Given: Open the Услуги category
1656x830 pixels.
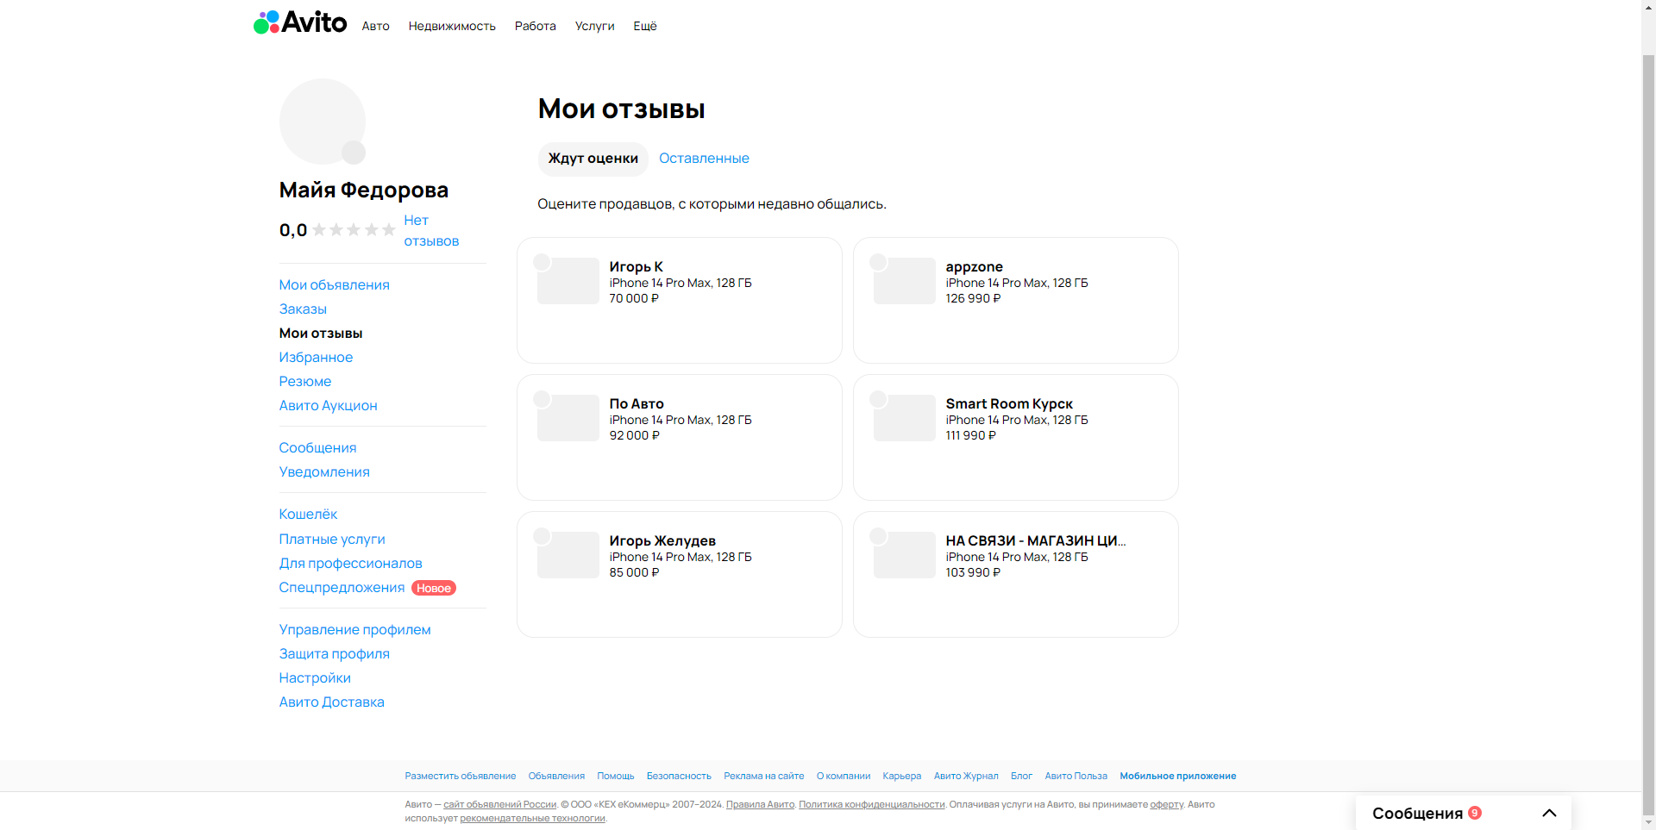Looking at the screenshot, I should (x=594, y=26).
